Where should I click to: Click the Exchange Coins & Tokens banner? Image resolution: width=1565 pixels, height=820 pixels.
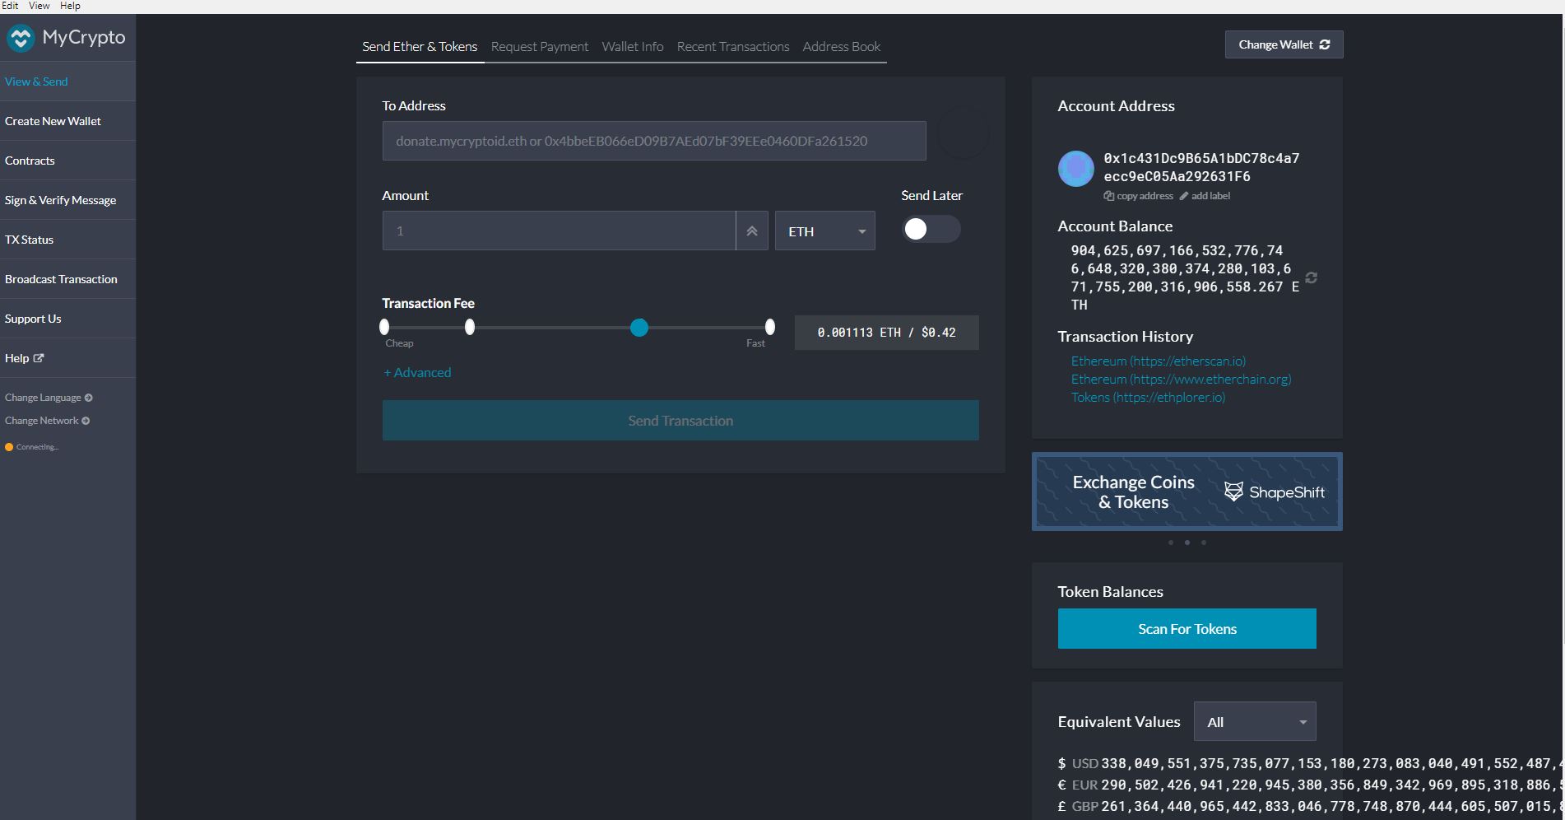tap(1187, 492)
